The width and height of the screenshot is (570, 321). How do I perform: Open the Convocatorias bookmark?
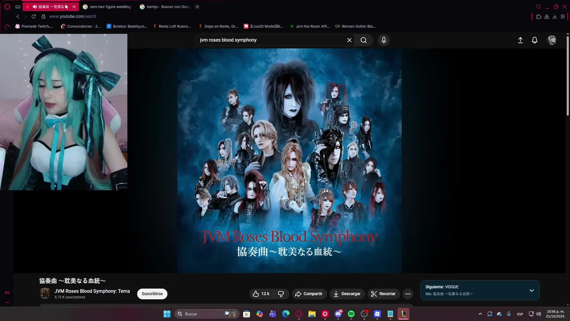(x=81, y=26)
